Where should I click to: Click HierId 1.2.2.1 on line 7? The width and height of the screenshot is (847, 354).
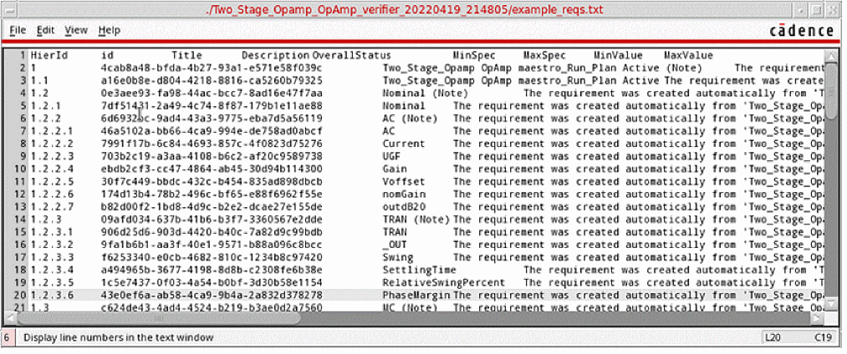(x=52, y=131)
